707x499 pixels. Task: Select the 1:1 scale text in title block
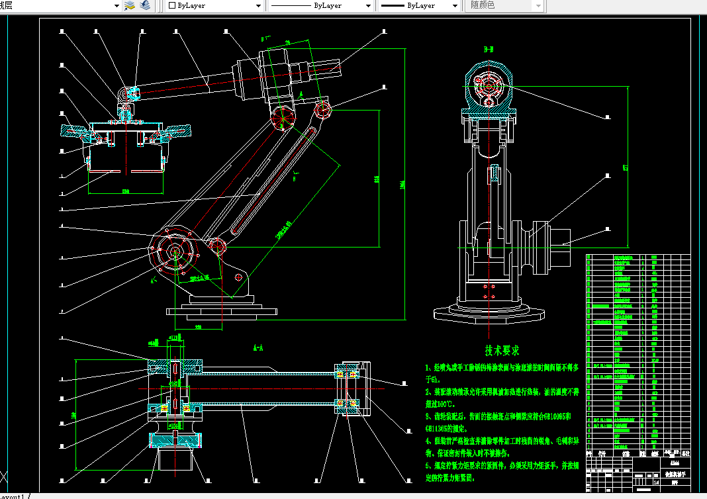pos(656,482)
